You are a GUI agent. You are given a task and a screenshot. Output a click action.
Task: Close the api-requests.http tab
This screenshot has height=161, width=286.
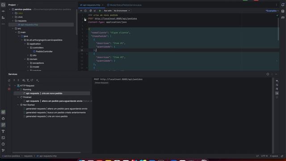pos(102,5)
